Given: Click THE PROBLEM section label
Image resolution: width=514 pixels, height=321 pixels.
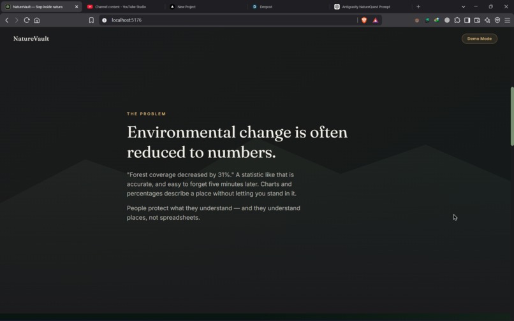Looking at the screenshot, I should pos(147,114).
